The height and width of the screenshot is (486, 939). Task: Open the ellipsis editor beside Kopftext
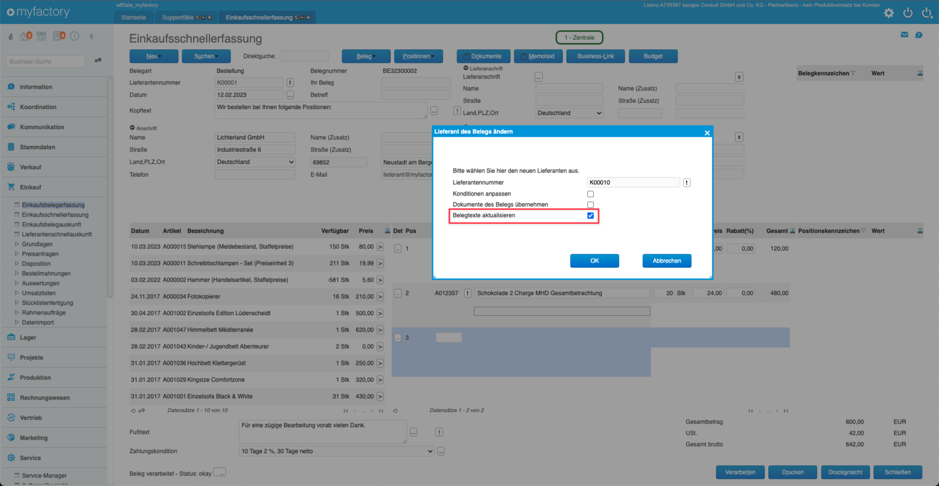pos(434,110)
